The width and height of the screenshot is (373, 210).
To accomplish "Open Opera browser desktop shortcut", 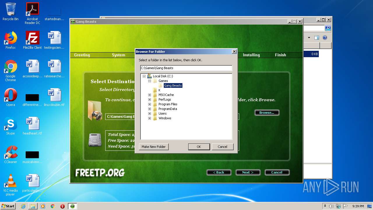I will (x=10, y=97).
